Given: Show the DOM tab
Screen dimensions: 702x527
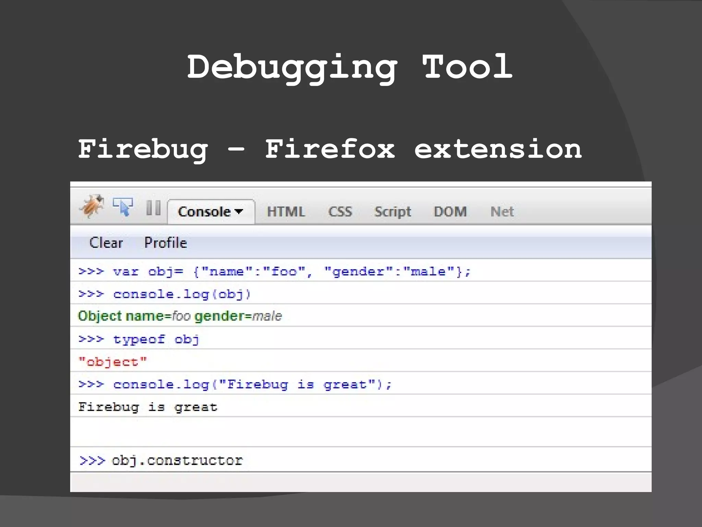Looking at the screenshot, I should (x=450, y=212).
